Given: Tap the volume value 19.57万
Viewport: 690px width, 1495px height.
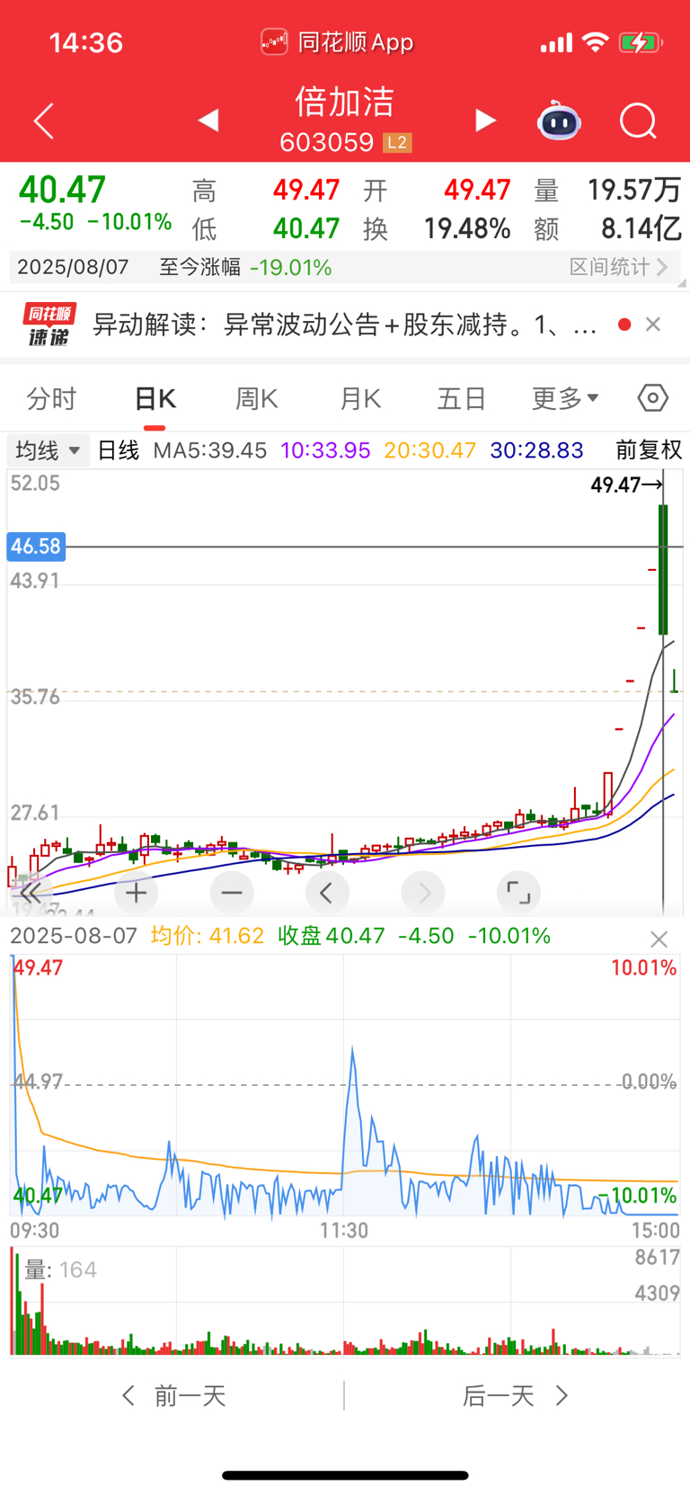Looking at the screenshot, I should pyautogui.click(x=634, y=190).
